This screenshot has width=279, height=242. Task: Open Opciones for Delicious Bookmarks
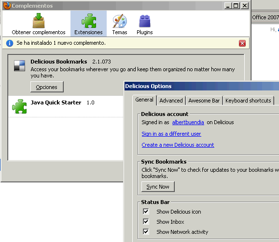pyautogui.click(x=47, y=87)
